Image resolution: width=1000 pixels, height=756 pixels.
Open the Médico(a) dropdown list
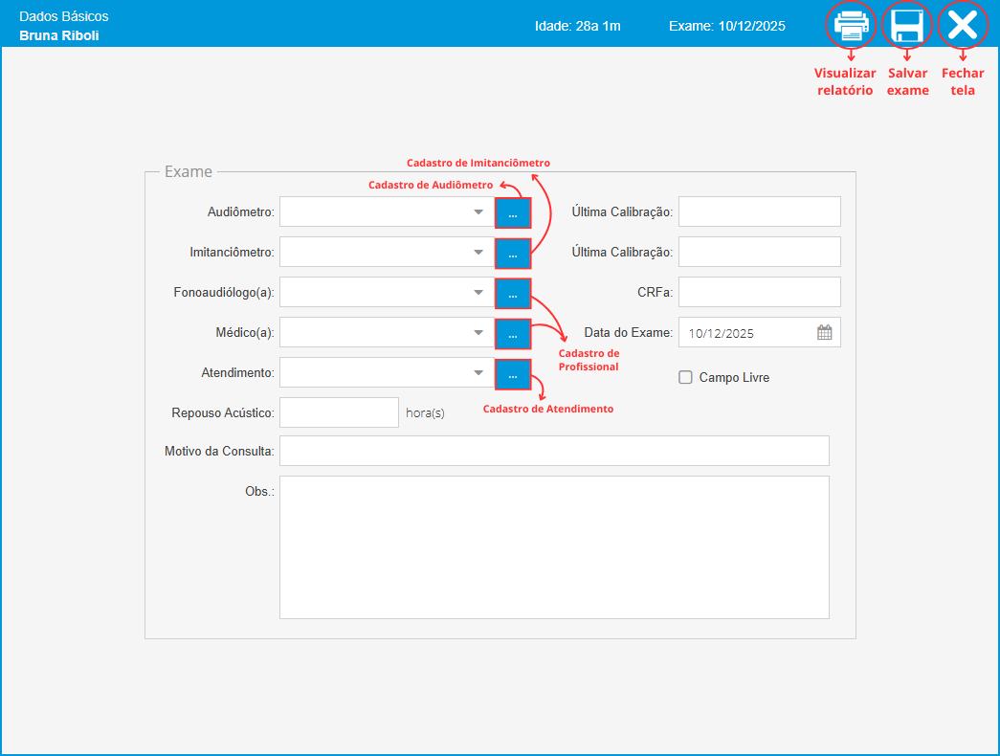(478, 333)
